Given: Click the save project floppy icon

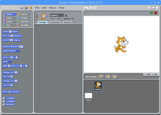Looking at the screenshot, I should click(x=26, y=8).
